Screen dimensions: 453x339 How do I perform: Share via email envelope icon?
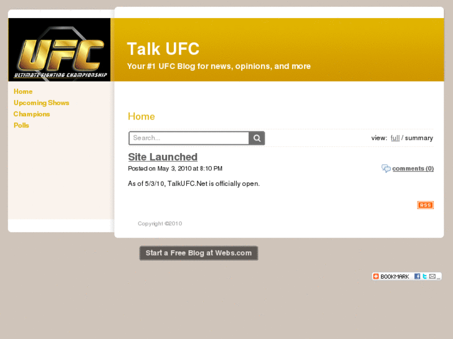[x=432, y=276]
